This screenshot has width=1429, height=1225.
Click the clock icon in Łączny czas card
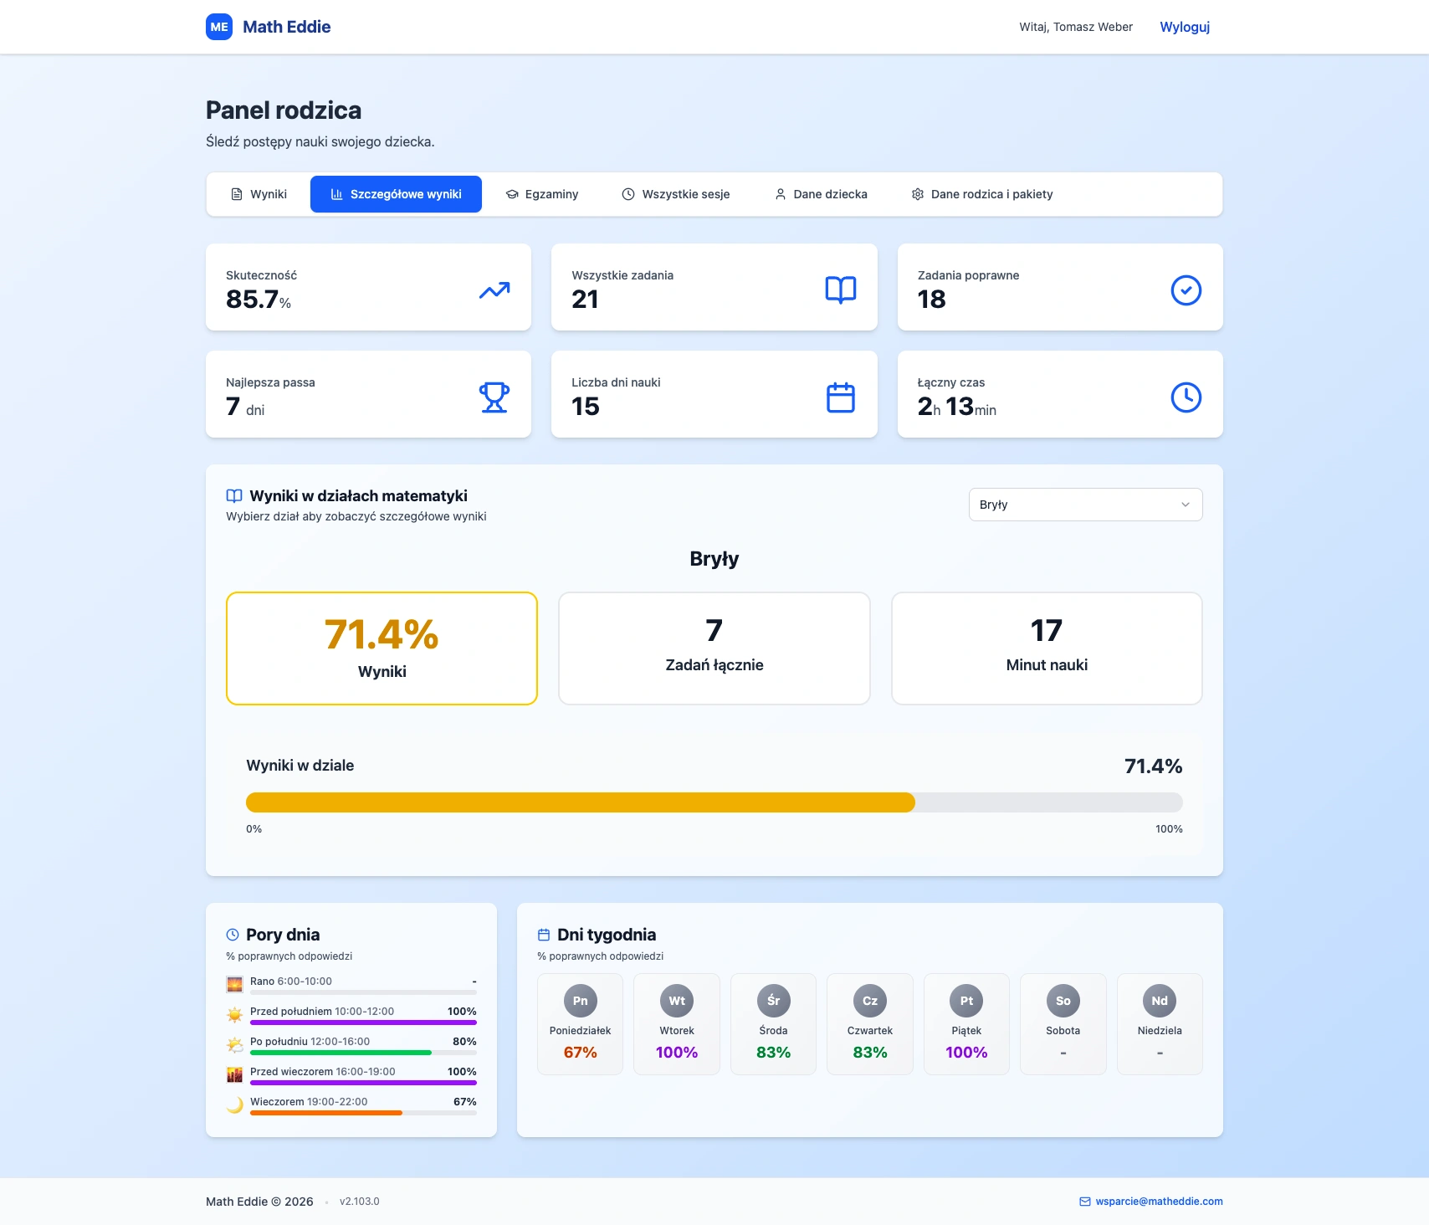(1186, 397)
